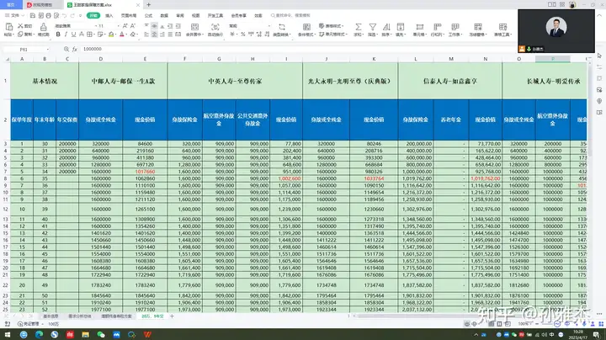Add a new sheet with the plus button

pyautogui.click(x=172, y=316)
